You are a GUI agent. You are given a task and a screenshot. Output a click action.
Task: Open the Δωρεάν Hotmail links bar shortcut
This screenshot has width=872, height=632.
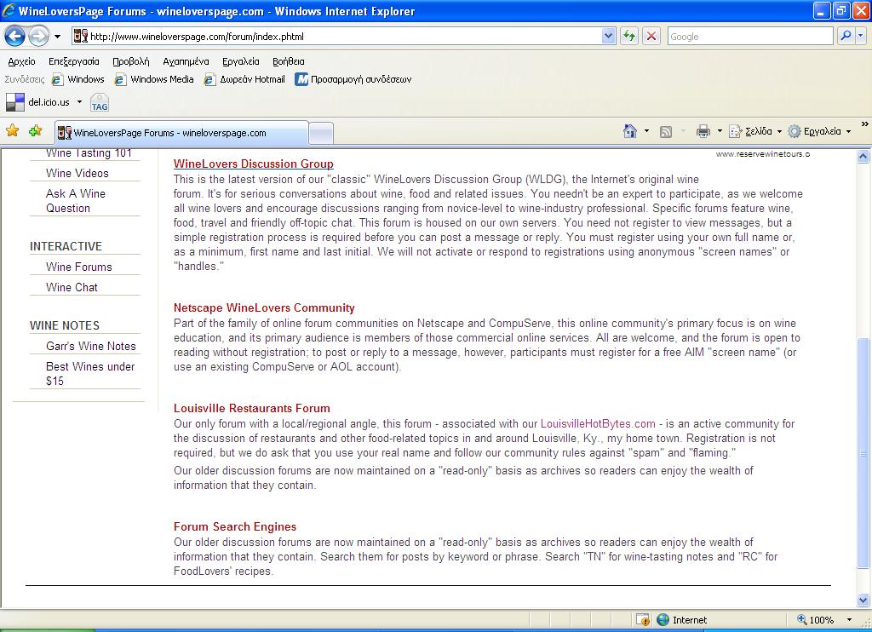(x=244, y=79)
